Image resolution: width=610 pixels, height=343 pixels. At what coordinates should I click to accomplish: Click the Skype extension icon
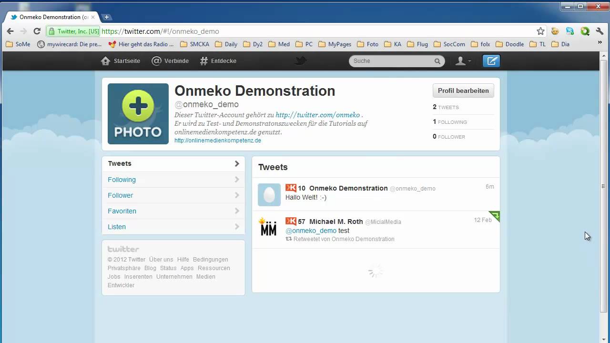(570, 31)
